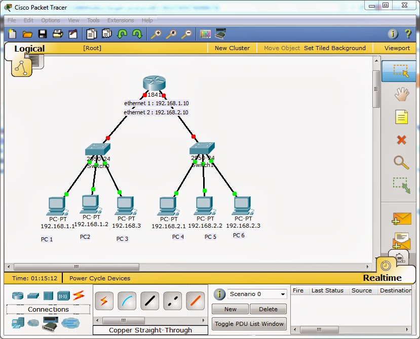Select the Multiuser Connection category
This screenshot has width=420, height=339.
coord(70,323)
